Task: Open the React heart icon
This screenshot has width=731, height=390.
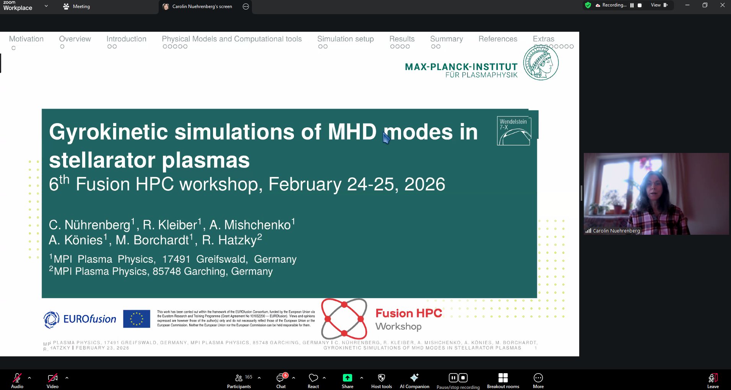Action: [x=313, y=378]
